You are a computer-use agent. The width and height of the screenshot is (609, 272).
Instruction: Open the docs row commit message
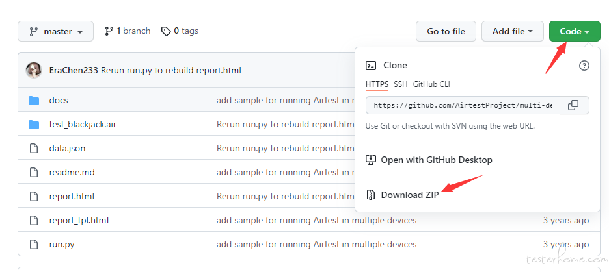click(x=286, y=101)
